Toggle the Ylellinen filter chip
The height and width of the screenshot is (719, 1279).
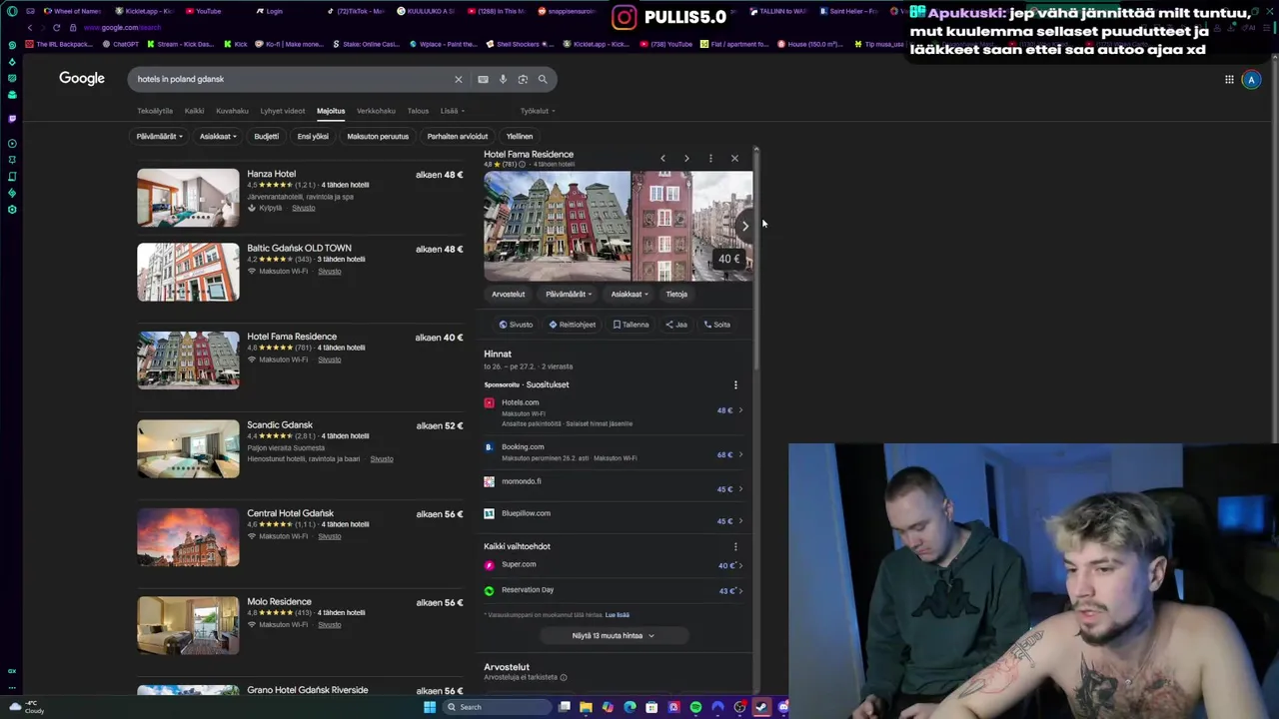pos(520,136)
